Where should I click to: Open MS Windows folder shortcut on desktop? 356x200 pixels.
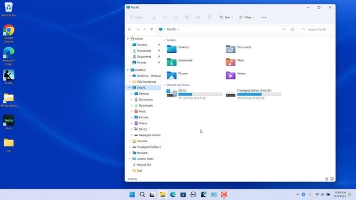9,100
